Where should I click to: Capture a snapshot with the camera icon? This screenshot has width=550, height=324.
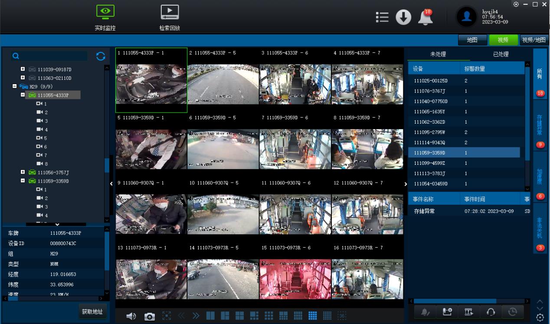pos(150,317)
